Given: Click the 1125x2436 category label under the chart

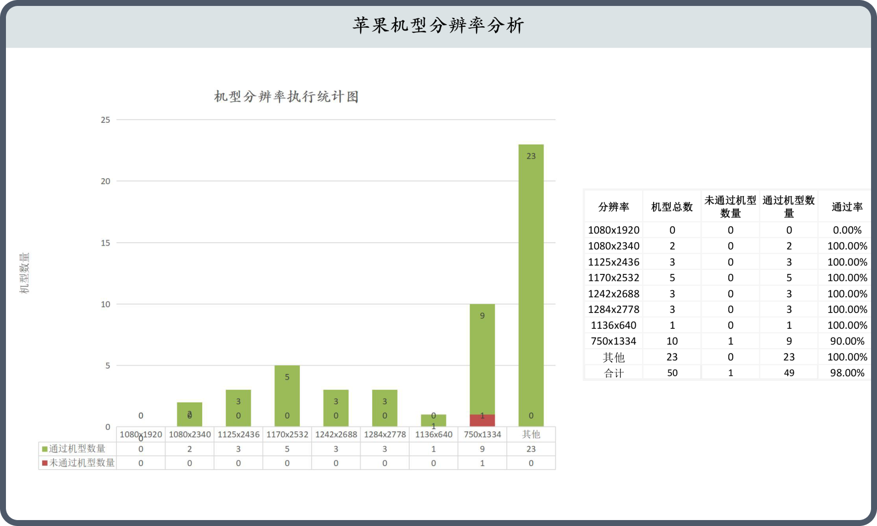Looking at the screenshot, I should click(238, 434).
